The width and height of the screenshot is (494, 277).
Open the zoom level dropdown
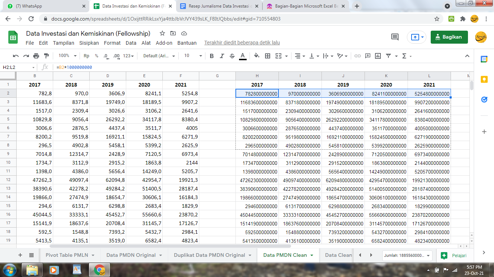click(68, 56)
